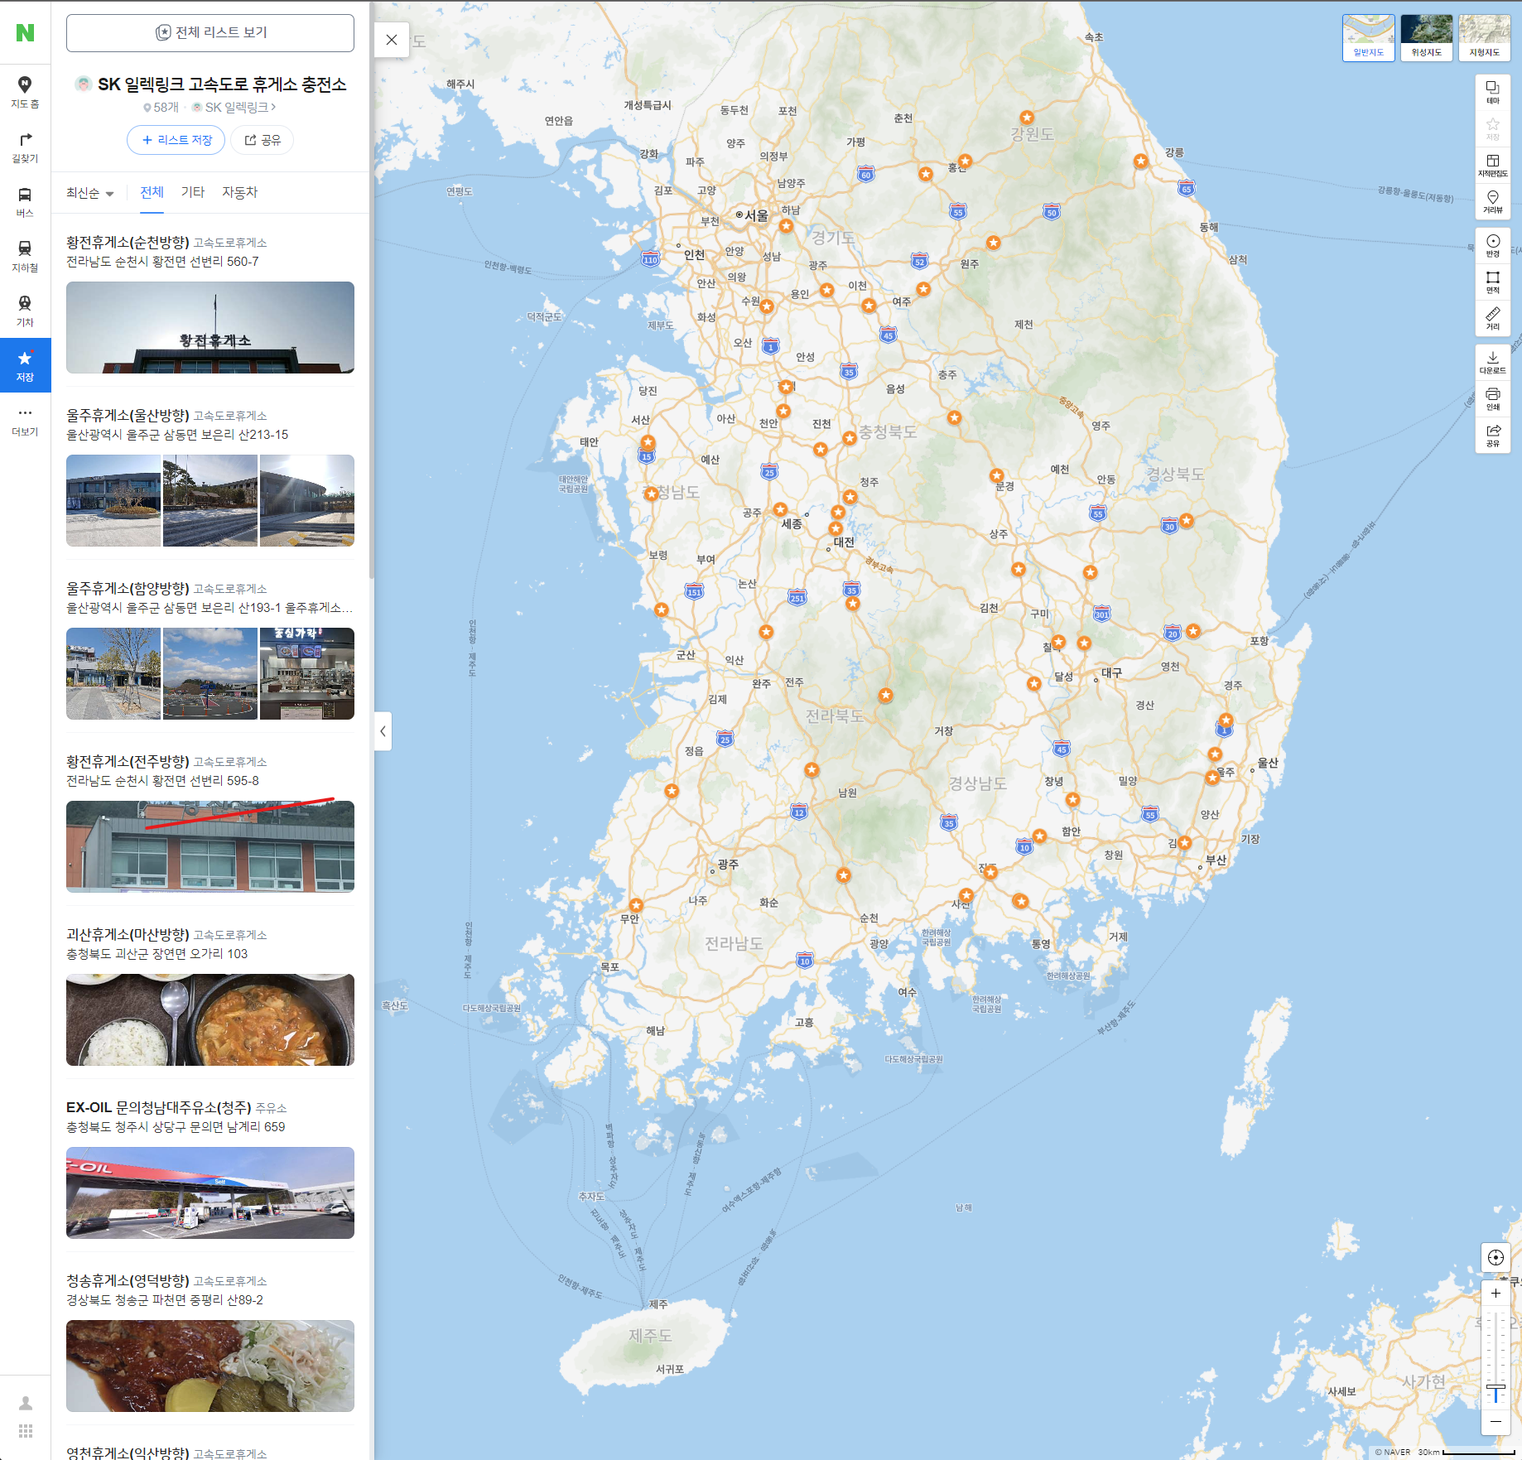Image resolution: width=1522 pixels, height=1460 pixels.
Task: Save this list with 리스트 저장
Action: click(176, 140)
